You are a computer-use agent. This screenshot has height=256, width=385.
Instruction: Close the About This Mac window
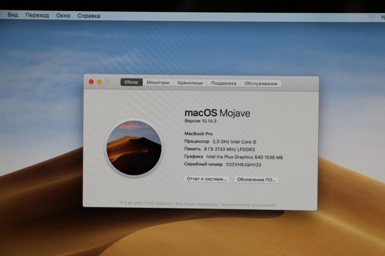click(x=91, y=82)
